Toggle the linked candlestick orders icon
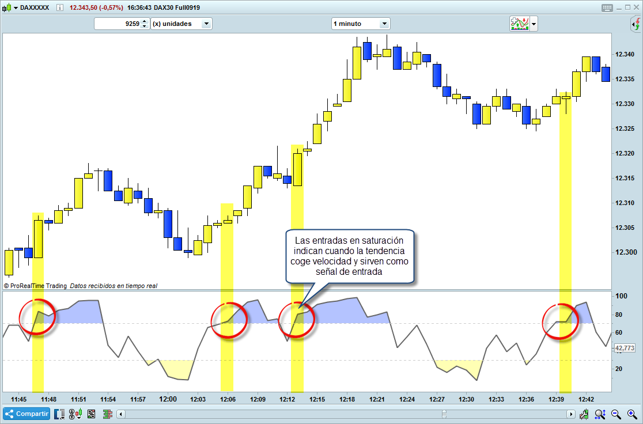Screen dimensions: 643x424 click(75, 414)
